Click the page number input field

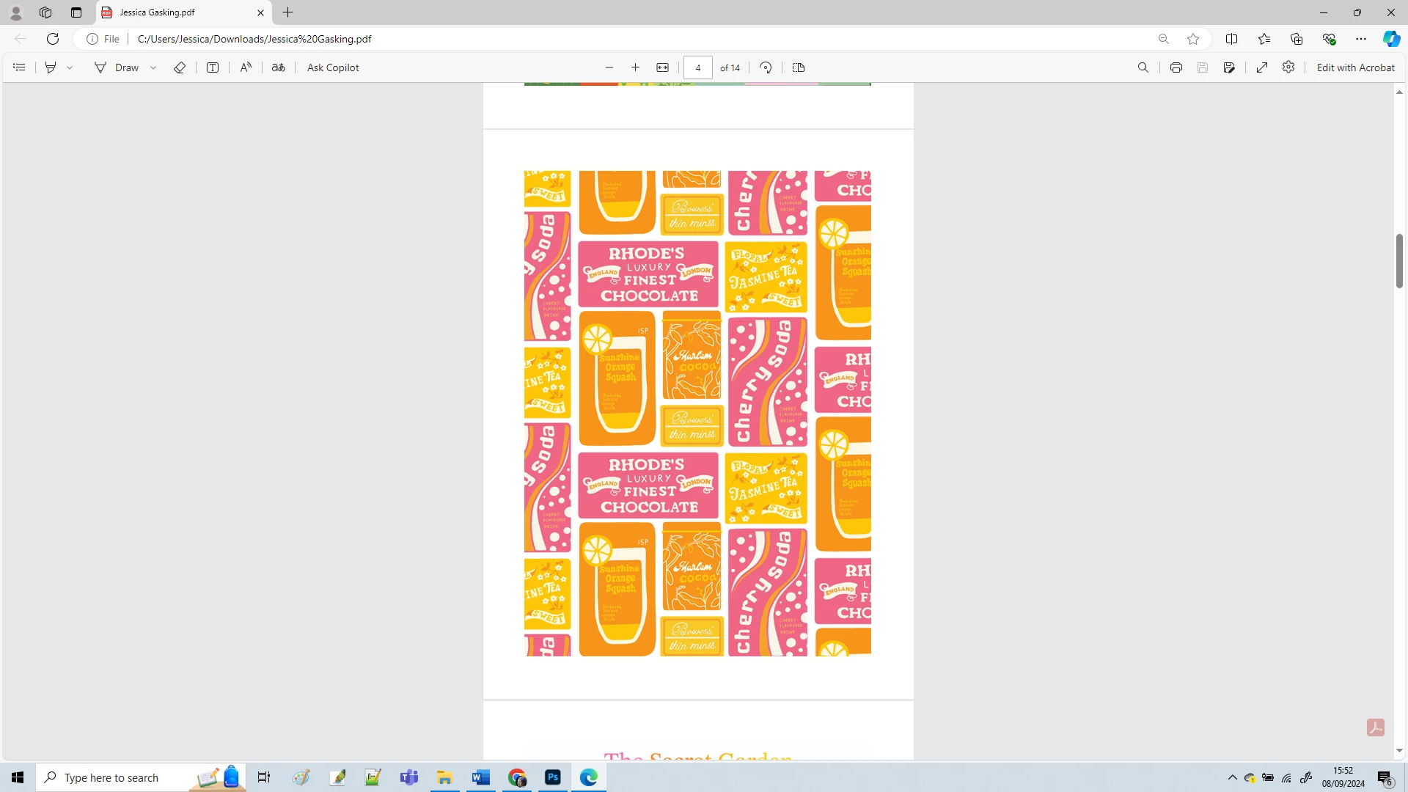(697, 67)
